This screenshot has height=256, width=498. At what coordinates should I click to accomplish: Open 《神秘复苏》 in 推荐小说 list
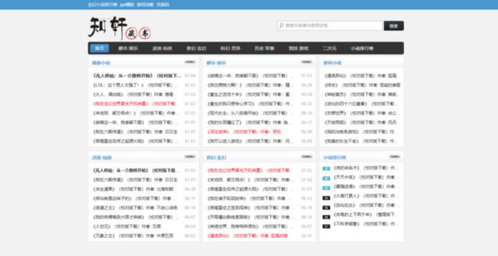point(362,95)
